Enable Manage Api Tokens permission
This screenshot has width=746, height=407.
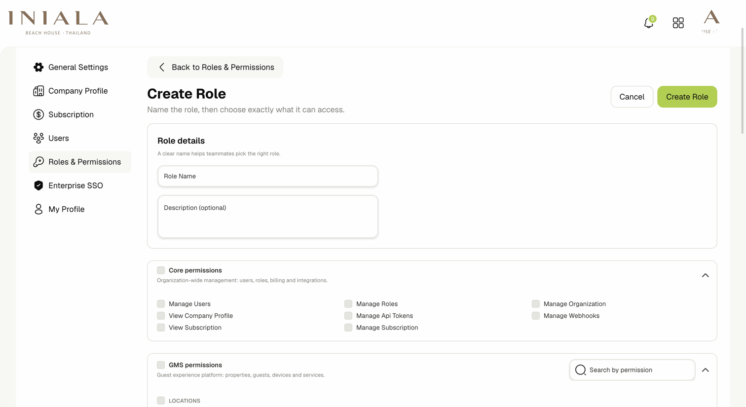pyautogui.click(x=348, y=316)
